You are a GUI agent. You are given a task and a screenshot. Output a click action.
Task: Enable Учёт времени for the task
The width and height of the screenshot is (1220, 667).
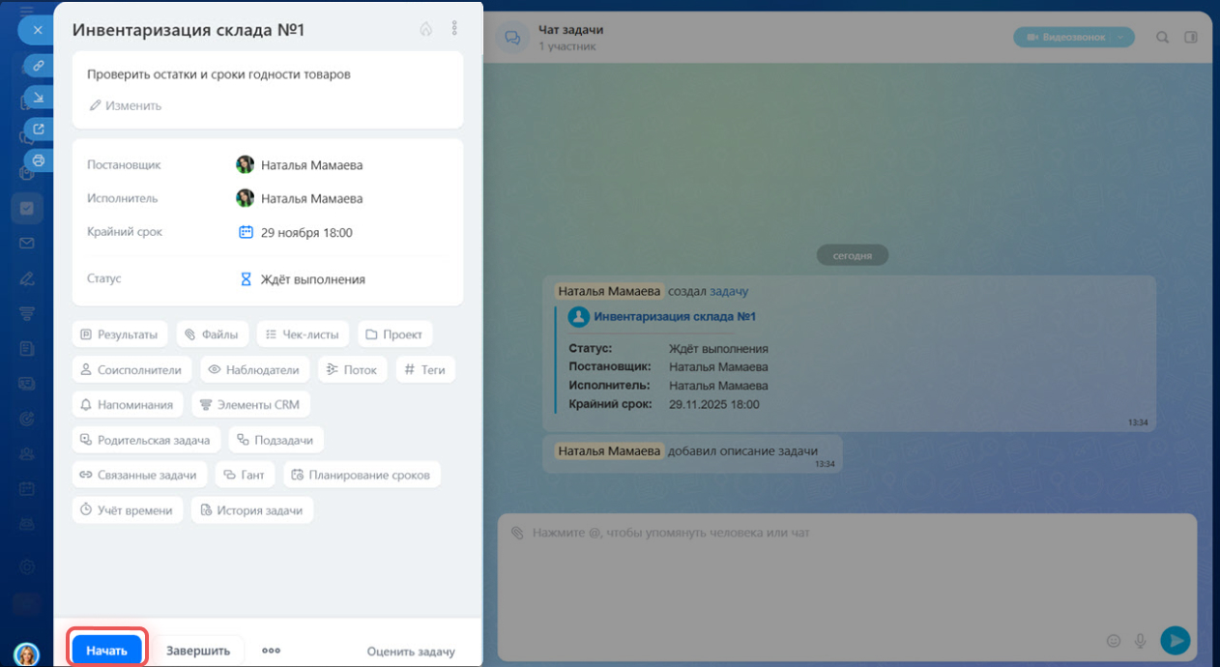128,510
